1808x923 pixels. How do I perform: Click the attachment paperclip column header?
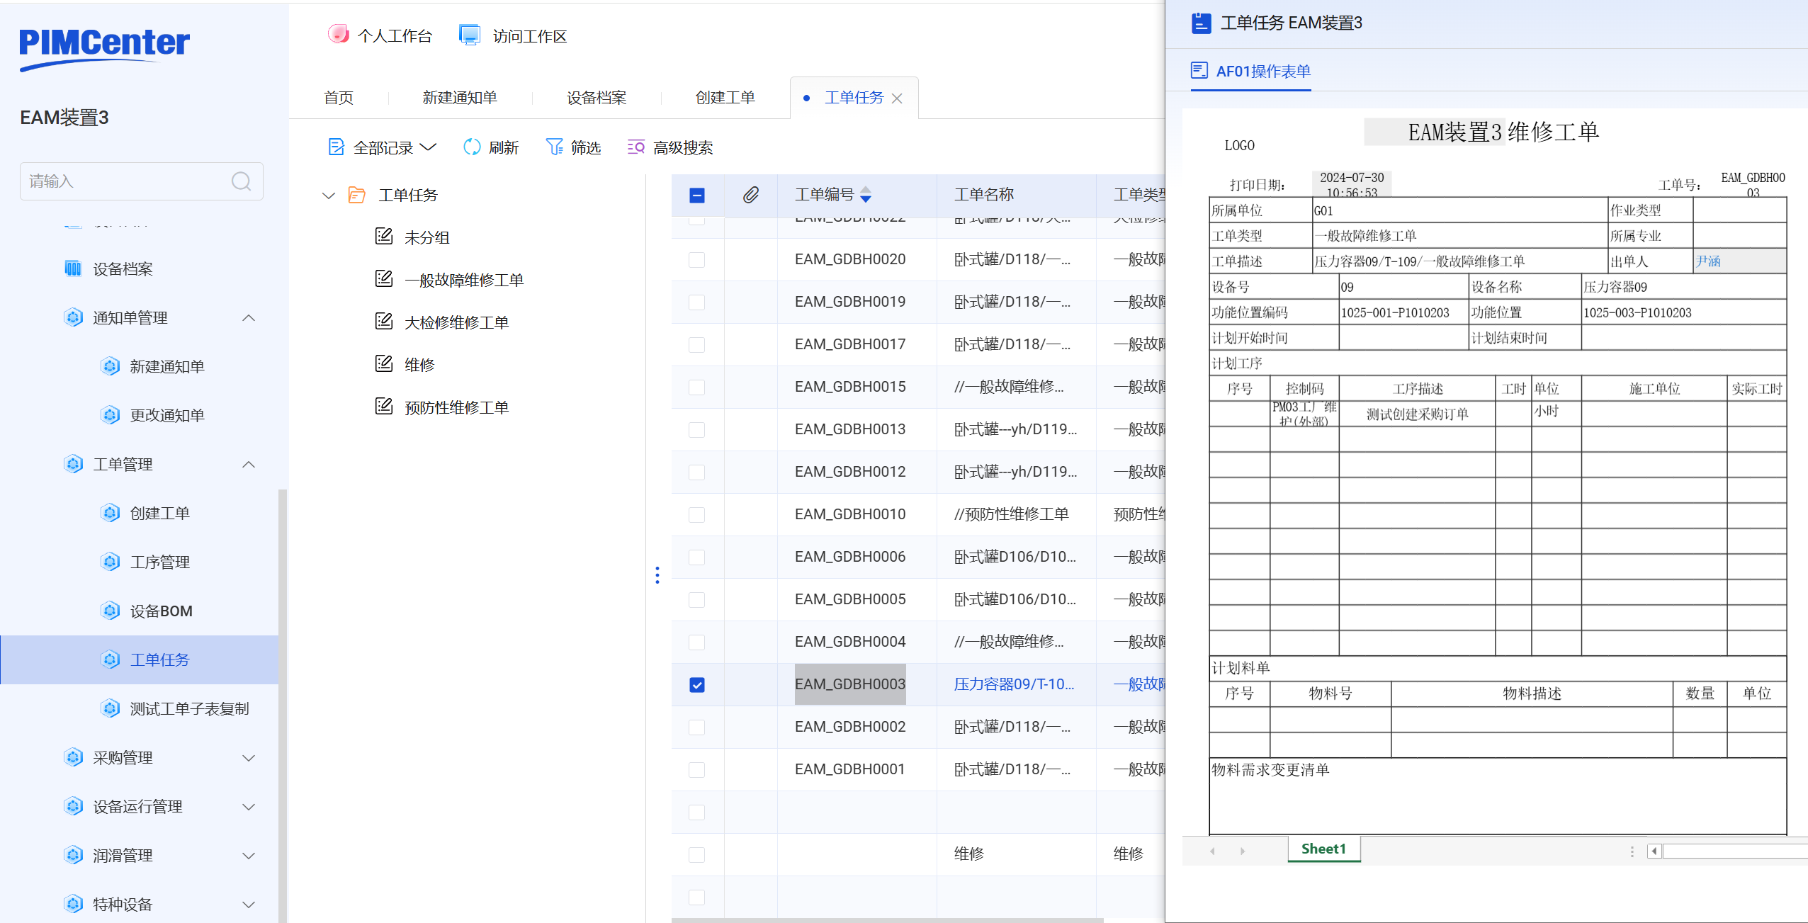click(751, 195)
